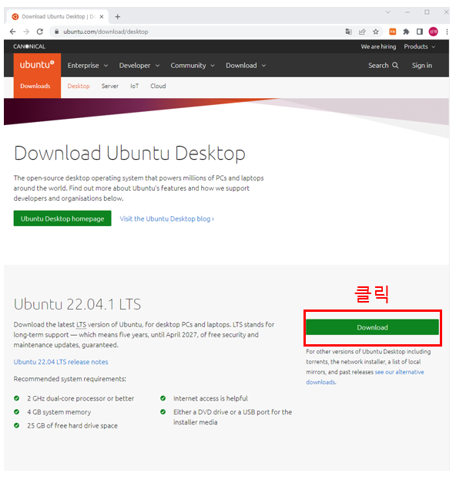The width and height of the screenshot is (456, 477).
Task: Open Ubuntu 22.04 LTS release notes link
Action: click(x=61, y=362)
